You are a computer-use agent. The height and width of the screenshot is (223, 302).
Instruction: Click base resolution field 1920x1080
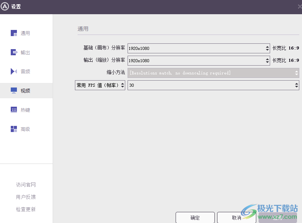tap(199, 48)
